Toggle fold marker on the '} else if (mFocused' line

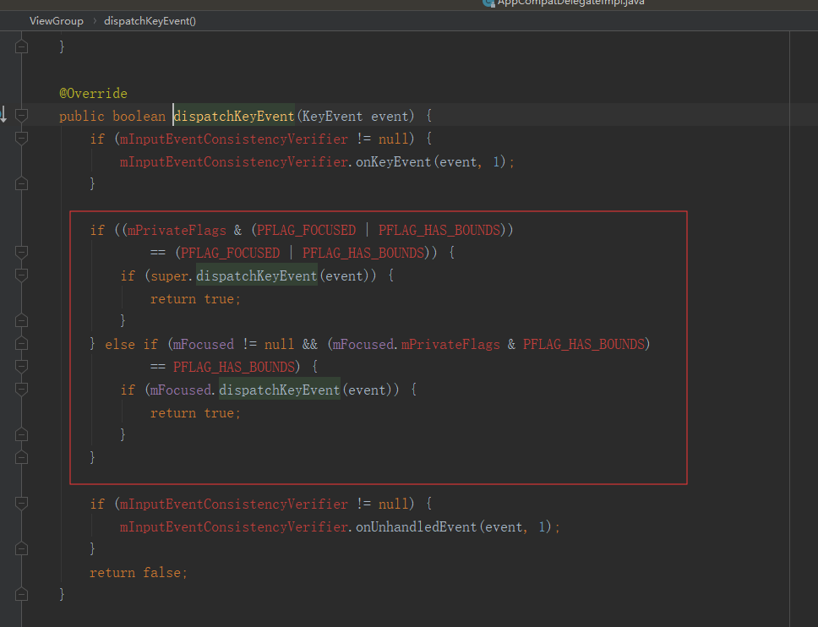point(21,343)
